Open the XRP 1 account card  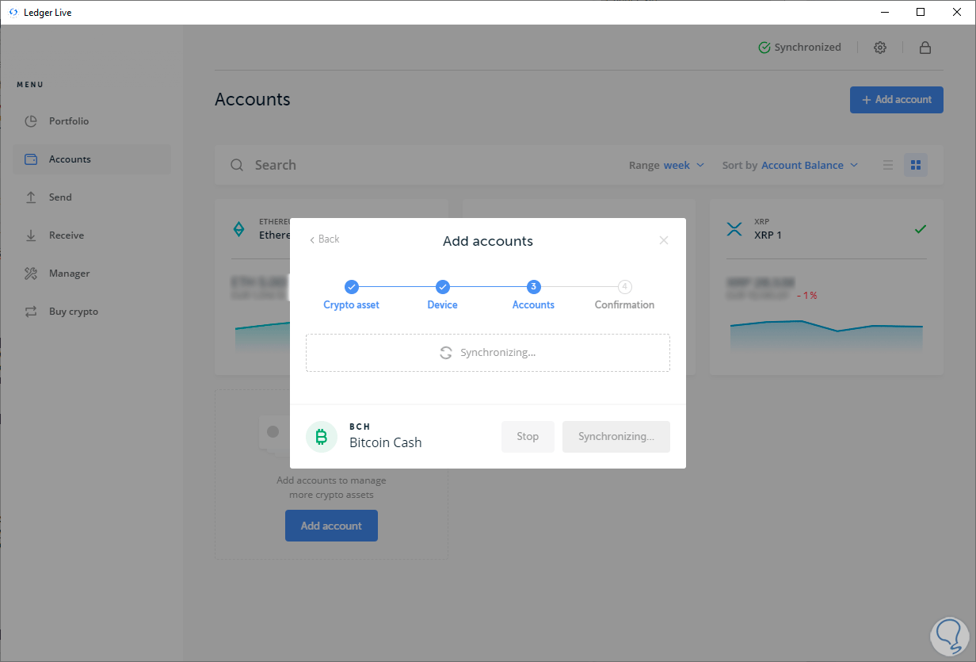[x=826, y=287]
